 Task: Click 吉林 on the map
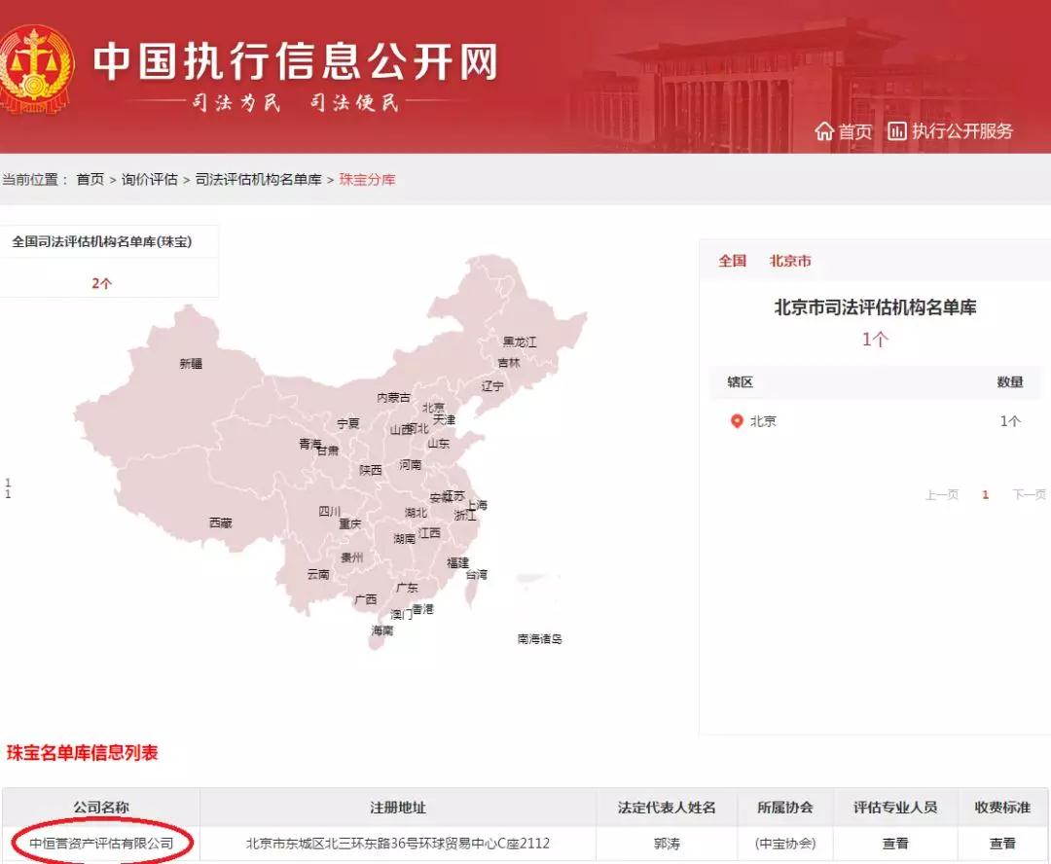pyautogui.click(x=509, y=363)
